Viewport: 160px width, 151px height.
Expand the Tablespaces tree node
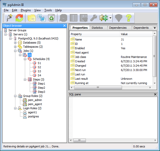point(15,47)
